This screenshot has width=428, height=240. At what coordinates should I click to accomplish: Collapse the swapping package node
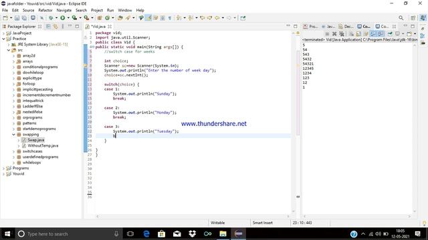(x=13, y=135)
